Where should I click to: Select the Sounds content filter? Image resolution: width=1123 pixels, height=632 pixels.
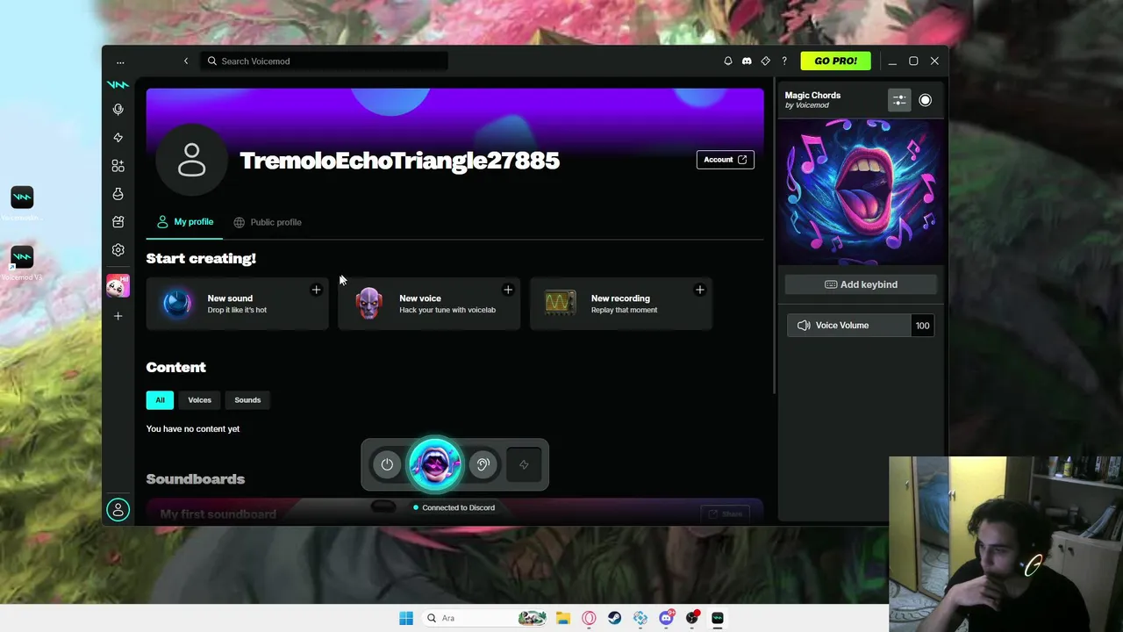click(x=247, y=400)
